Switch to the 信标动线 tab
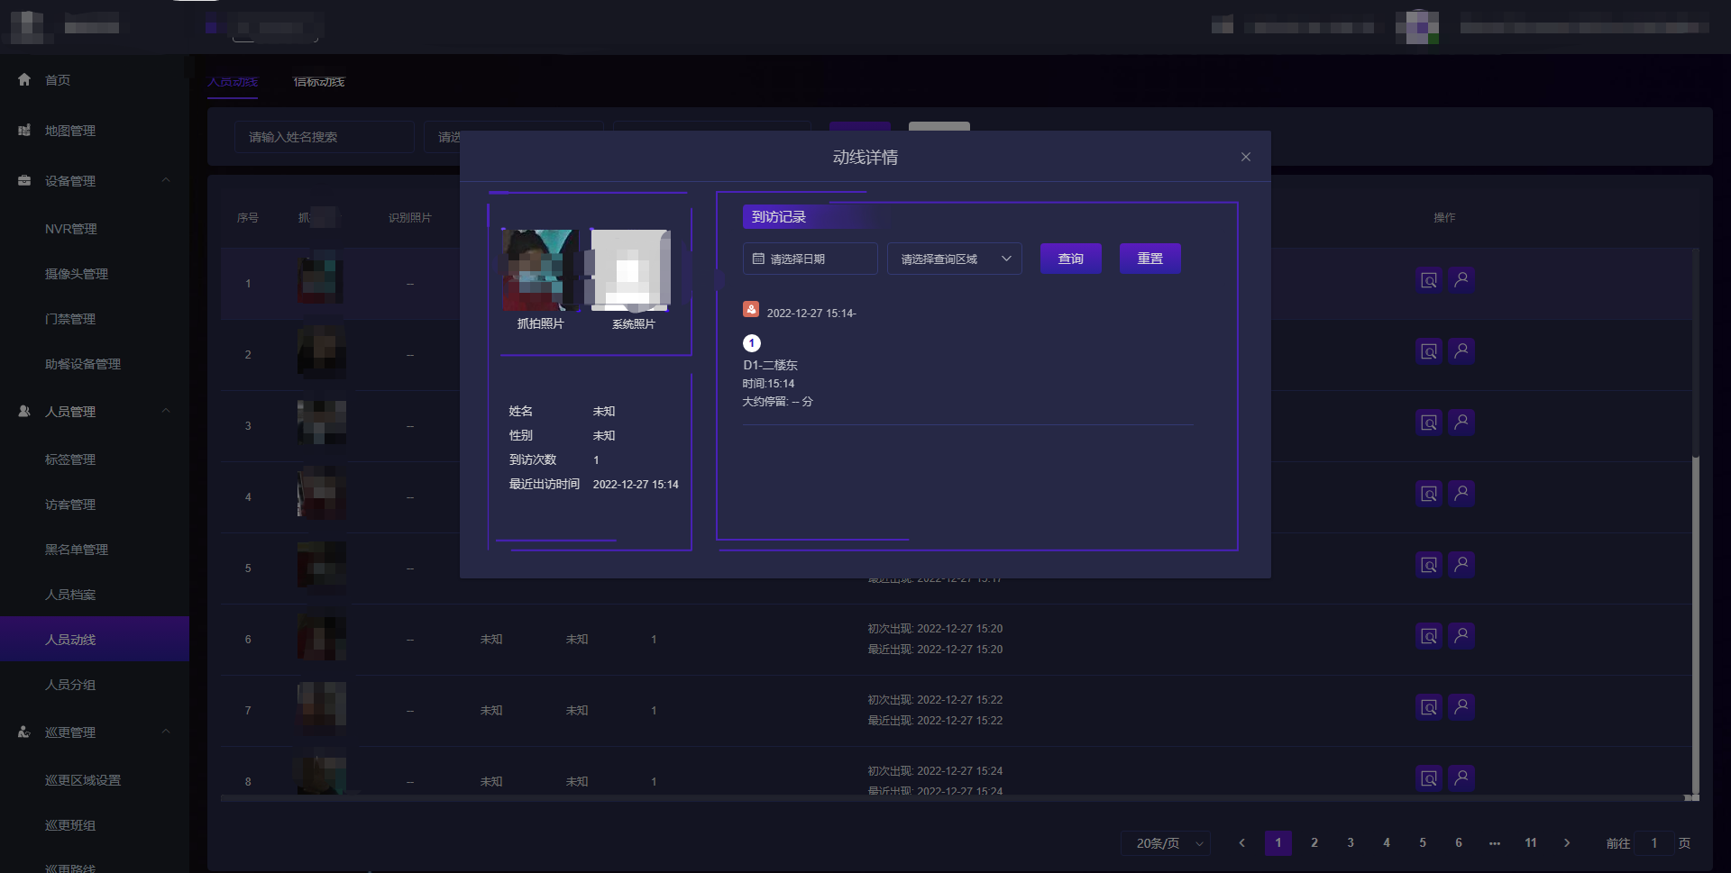 click(x=319, y=82)
